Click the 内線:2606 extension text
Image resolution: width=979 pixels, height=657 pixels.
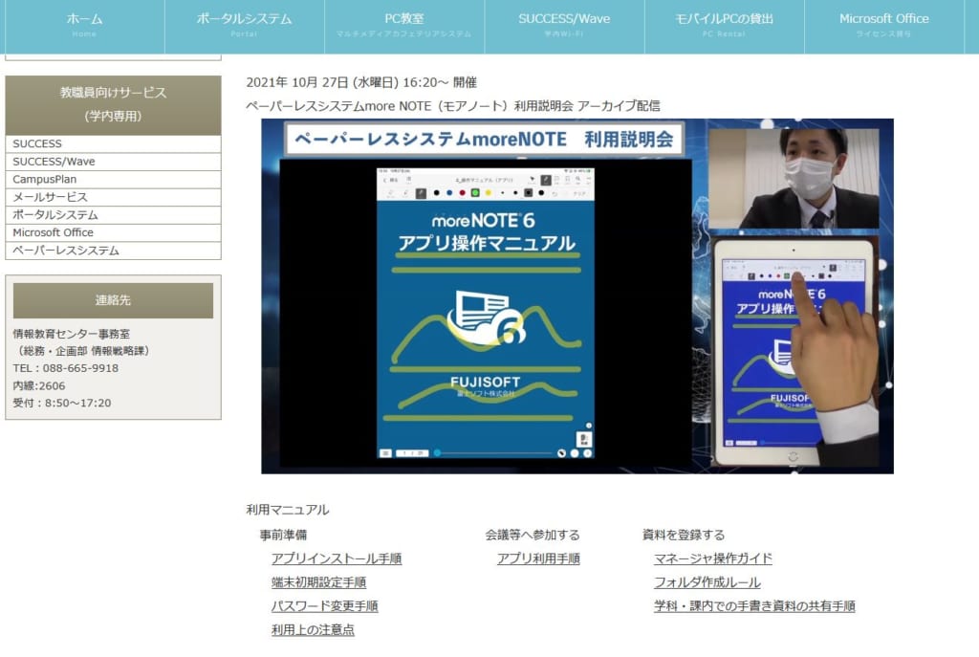tap(38, 386)
